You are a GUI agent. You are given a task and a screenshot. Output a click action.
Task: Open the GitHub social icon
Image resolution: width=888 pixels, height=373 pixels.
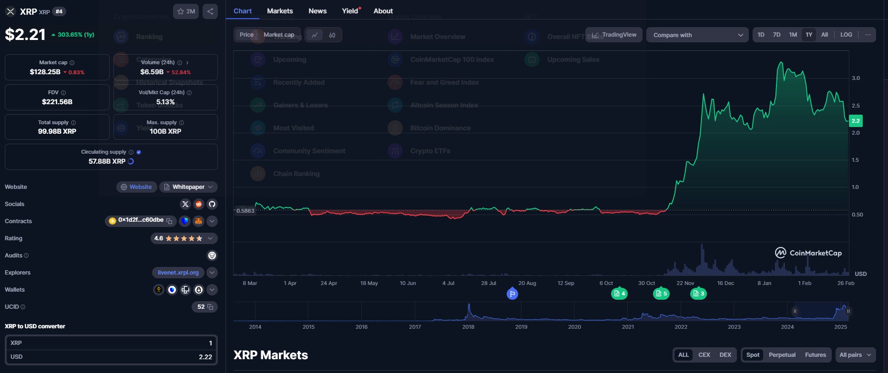[212, 204]
